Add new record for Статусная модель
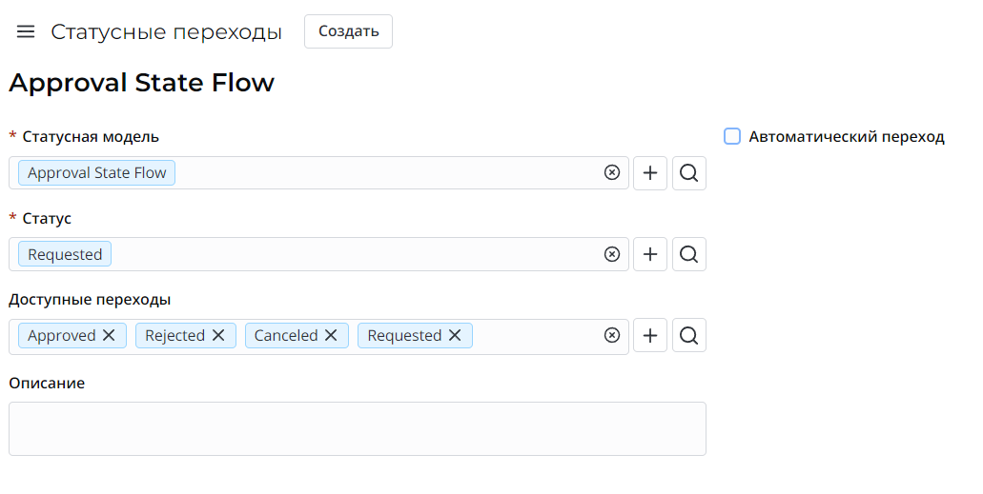Screen dimensions: 983x494 tap(650, 173)
